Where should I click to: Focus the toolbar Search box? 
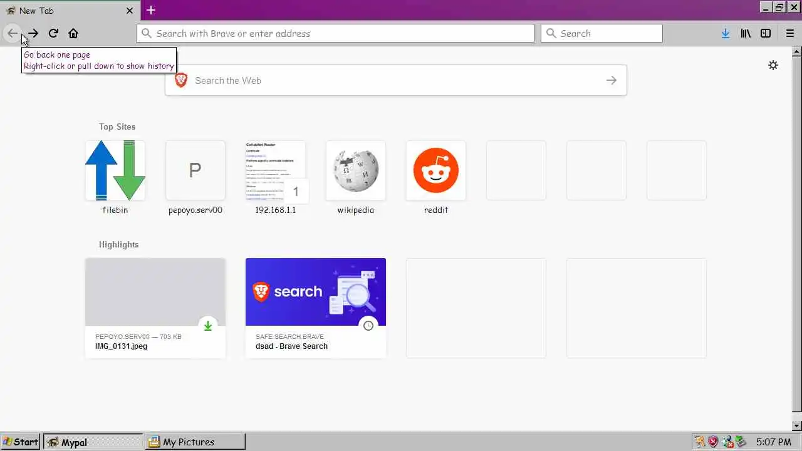[601, 33]
